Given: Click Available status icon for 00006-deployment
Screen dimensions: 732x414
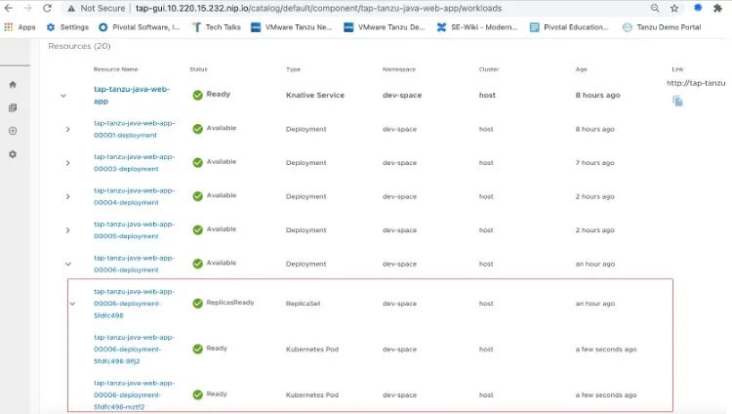Looking at the screenshot, I should [198, 263].
